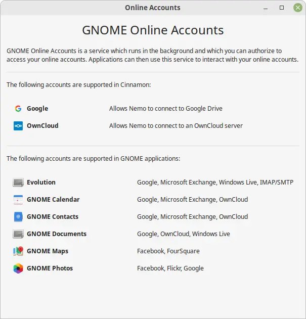This screenshot has height=319, width=306.
Task: Click the GNOME Contacts name
Action: 53,217
